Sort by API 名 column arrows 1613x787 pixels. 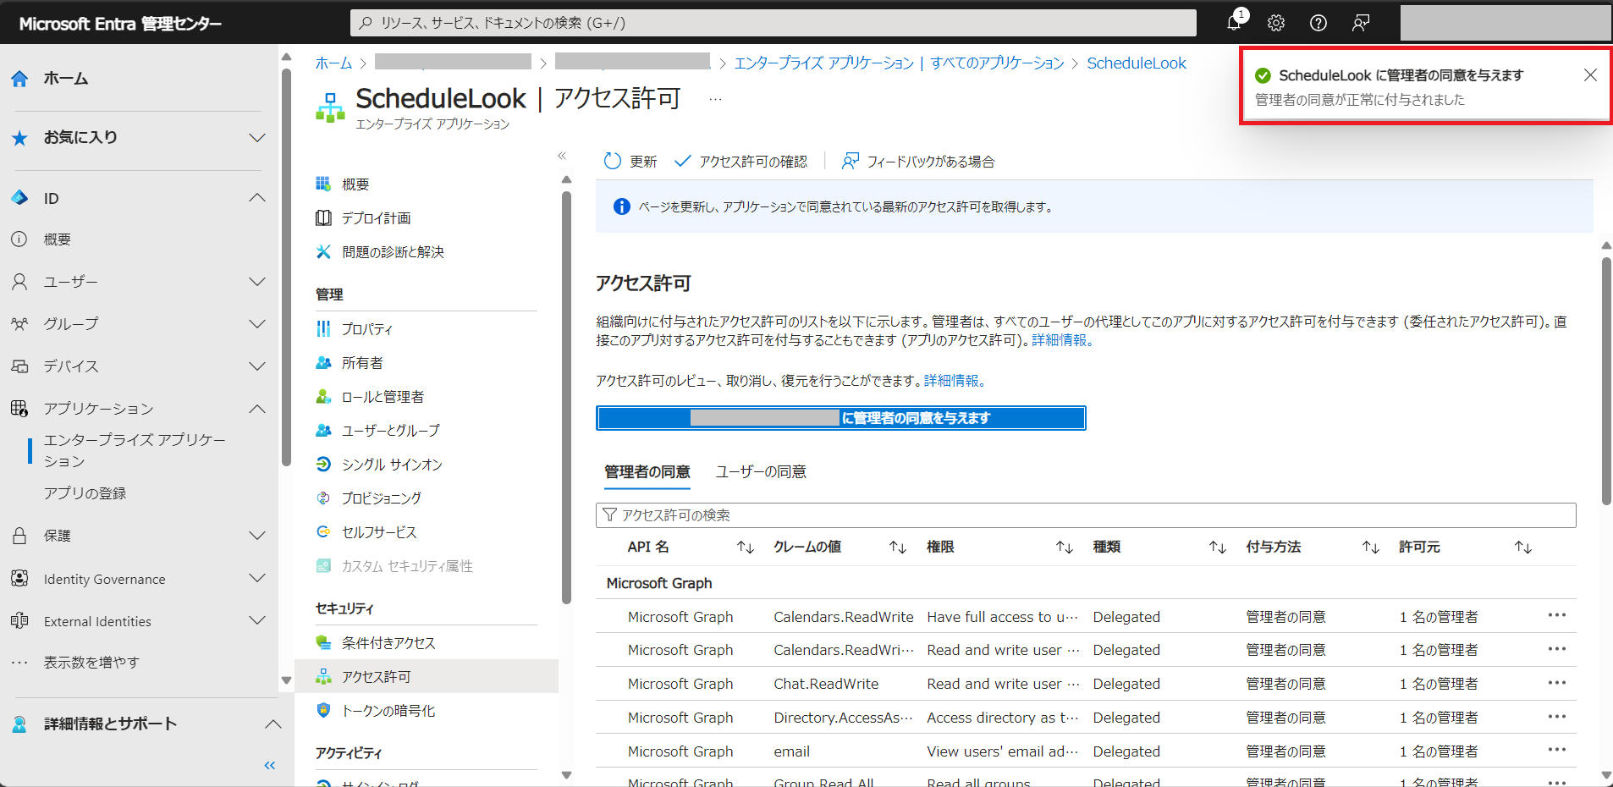[x=746, y=548]
